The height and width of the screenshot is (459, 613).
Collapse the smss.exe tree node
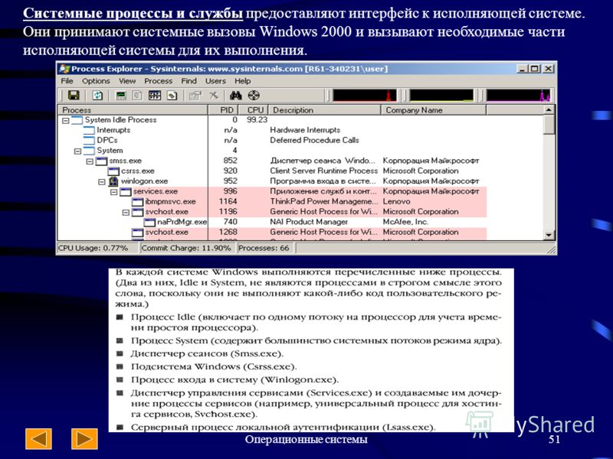pos(90,161)
